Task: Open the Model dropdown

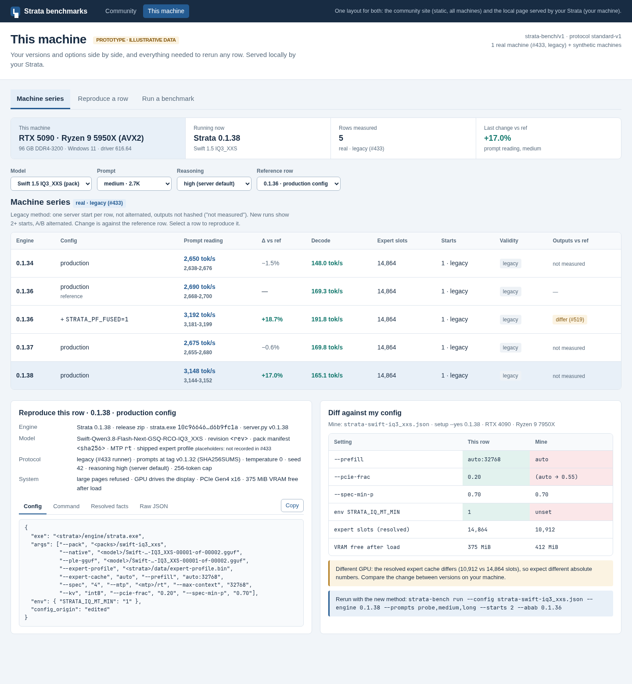Action: (51, 184)
